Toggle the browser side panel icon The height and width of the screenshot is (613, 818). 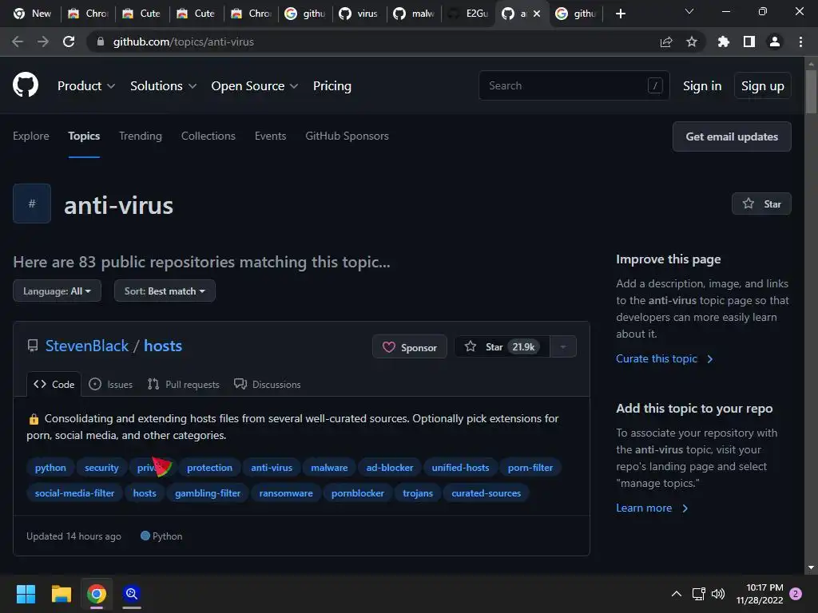(749, 42)
